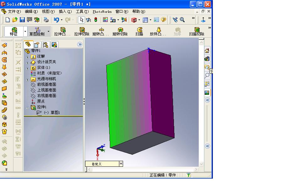Expand the 注解 annotations node
302x193 pixels.
(27, 57)
